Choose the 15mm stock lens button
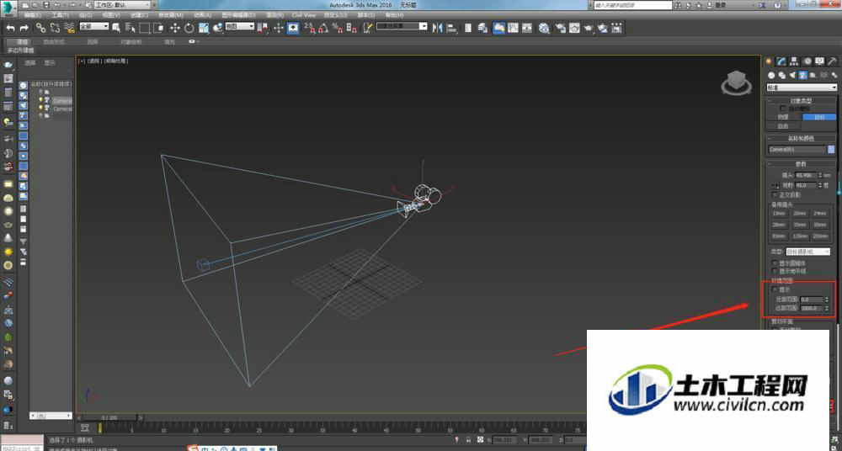 coord(779,213)
